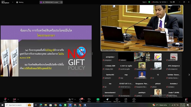Open the YouTube live stream dropdown
This screenshot has width=191, height=107.
click(x=164, y=2)
